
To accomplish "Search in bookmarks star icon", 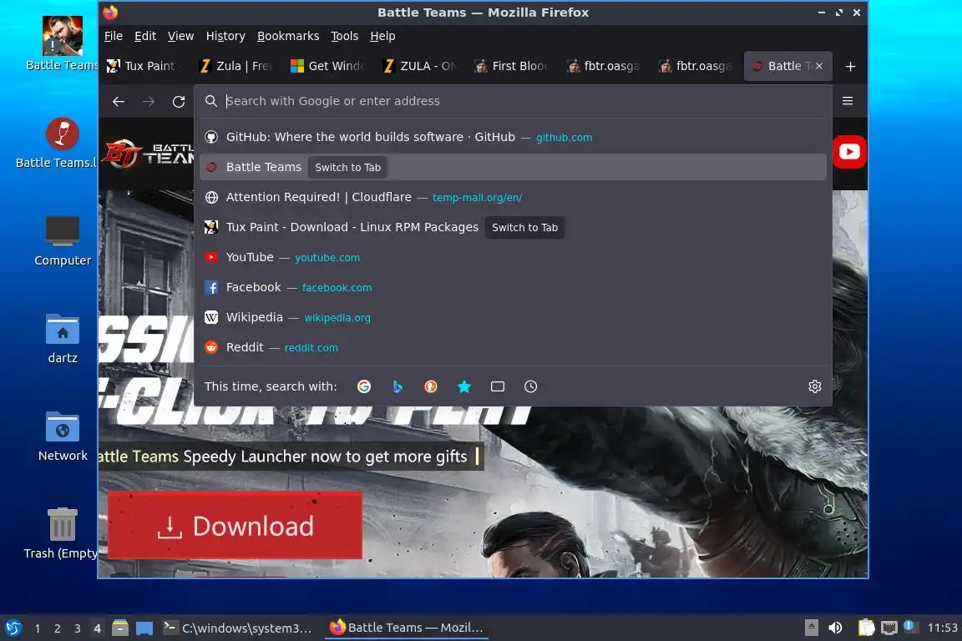I will [464, 386].
